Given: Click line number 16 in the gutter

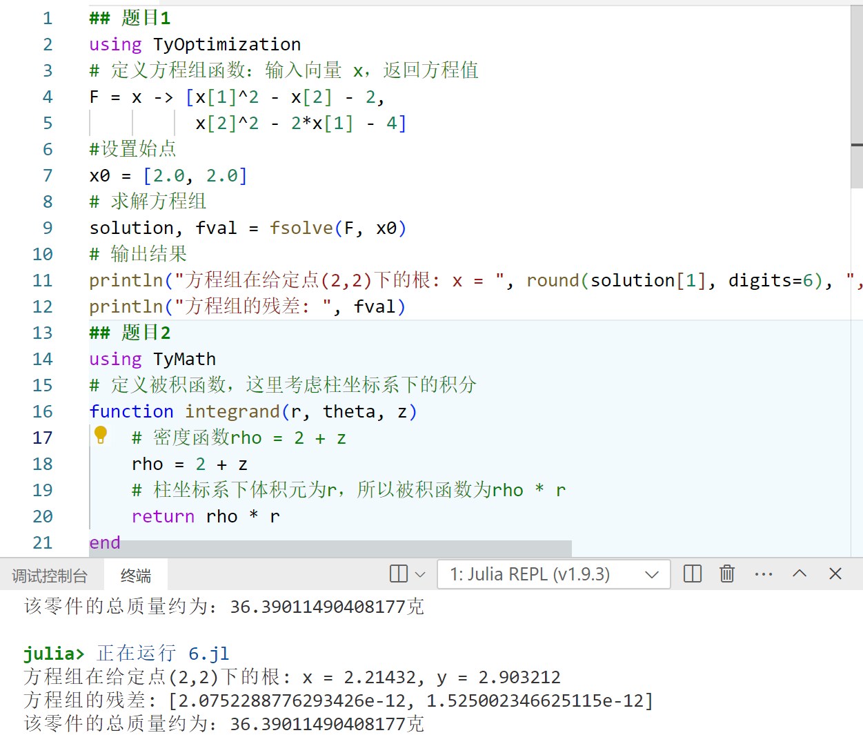Looking at the screenshot, I should [x=43, y=411].
